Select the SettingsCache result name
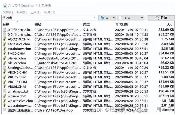 [x=20, y=68]
